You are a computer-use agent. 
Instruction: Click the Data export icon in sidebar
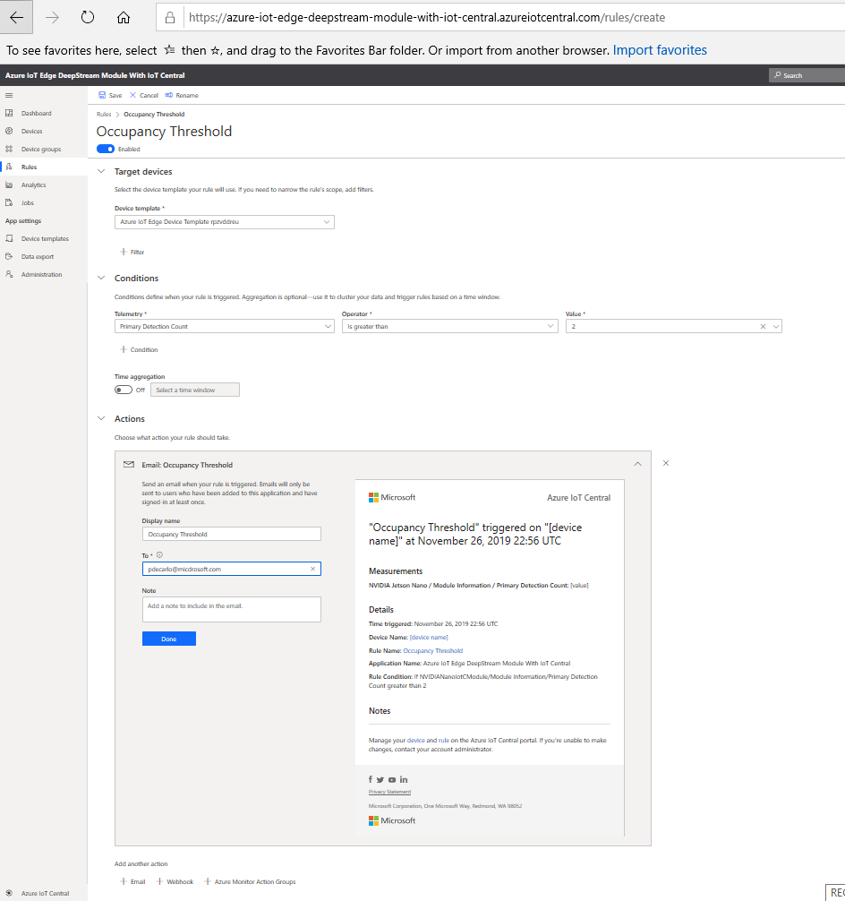tap(9, 256)
